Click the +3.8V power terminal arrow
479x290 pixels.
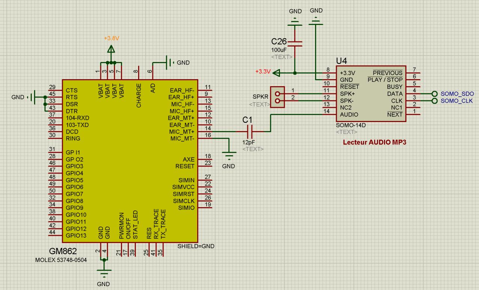click(x=111, y=49)
